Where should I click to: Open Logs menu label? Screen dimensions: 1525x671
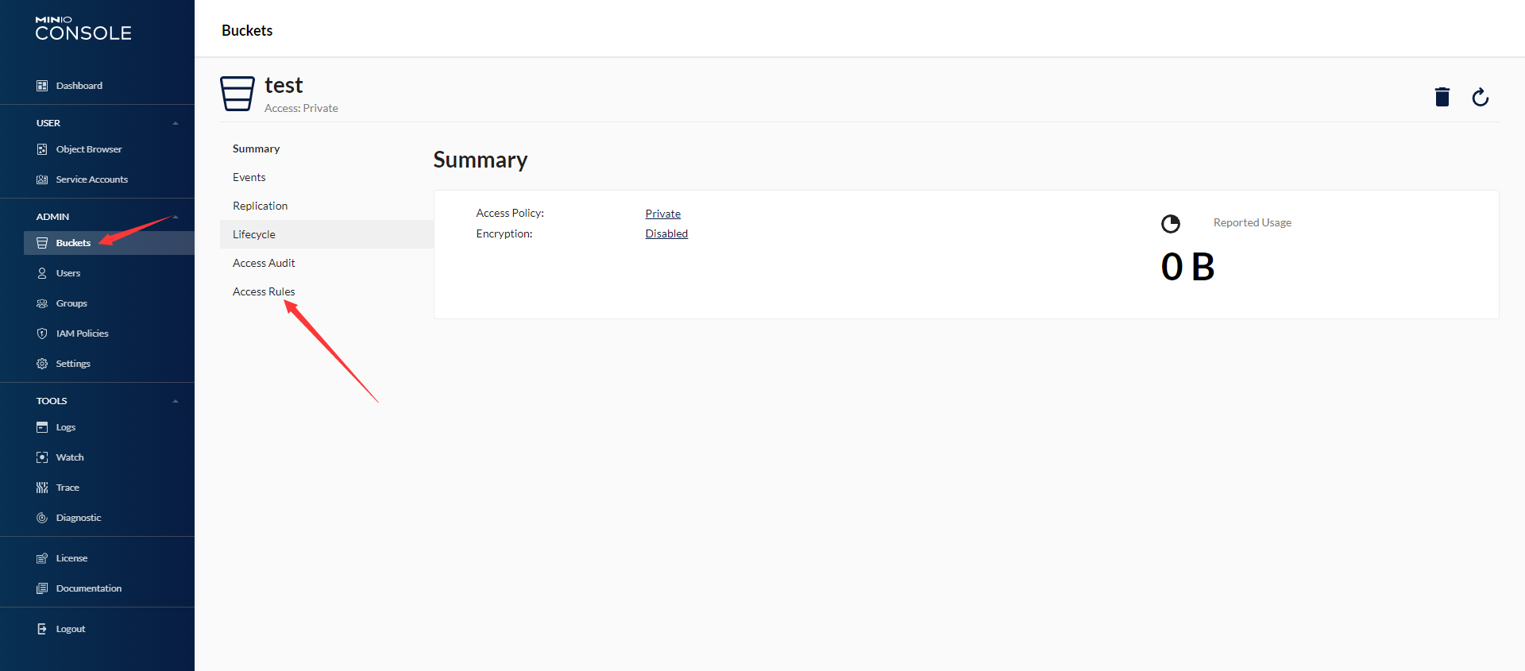point(66,427)
